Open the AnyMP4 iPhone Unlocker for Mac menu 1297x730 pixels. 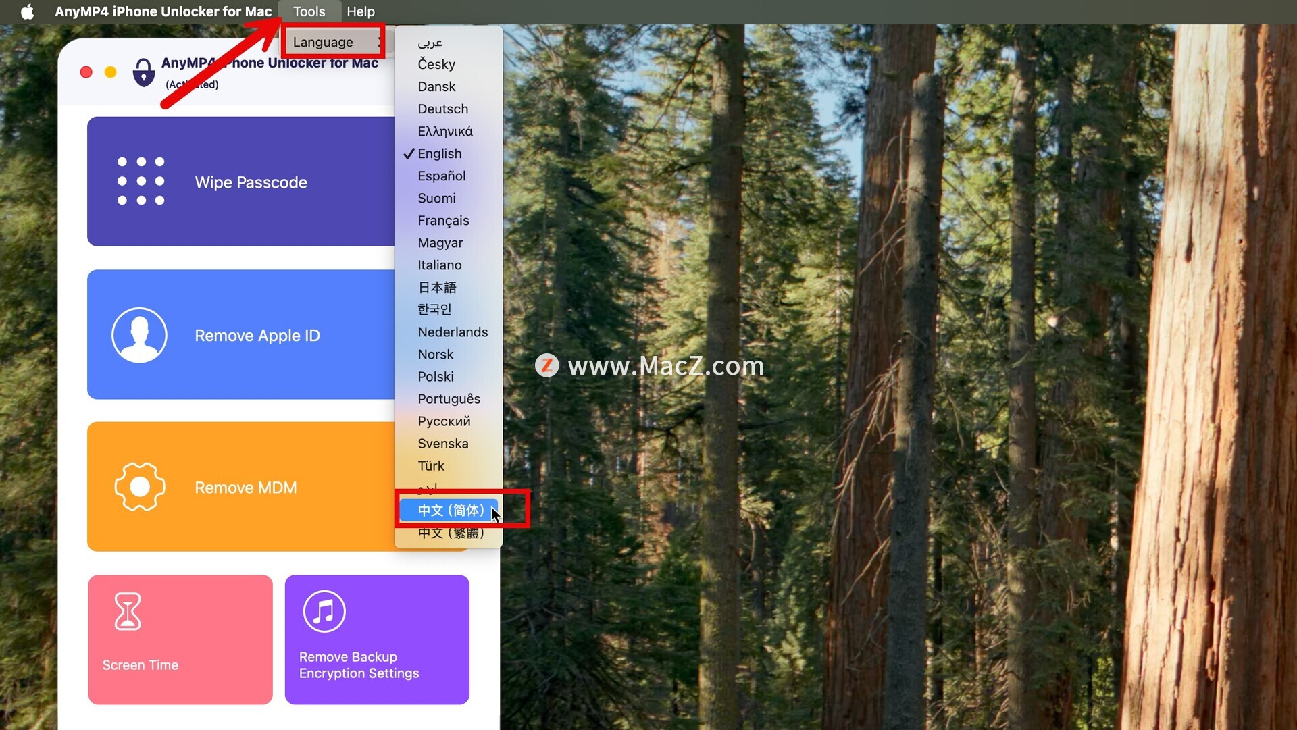(163, 11)
